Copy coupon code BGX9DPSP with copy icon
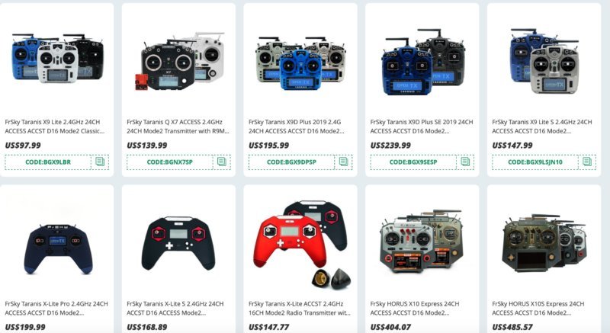Viewport: 610px width, 333px height. tap(344, 162)
